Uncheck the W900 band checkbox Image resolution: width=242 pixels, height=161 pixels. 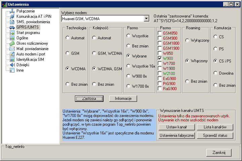tap(160, 58)
